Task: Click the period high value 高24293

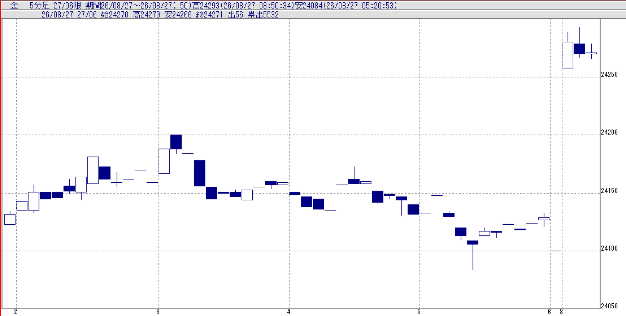Action: (x=206, y=6)
